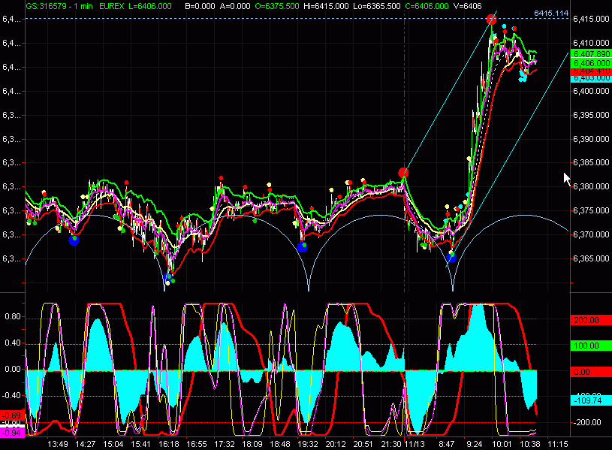
Task: Select the O=6375.500 open value
Action: coord(277,6)
